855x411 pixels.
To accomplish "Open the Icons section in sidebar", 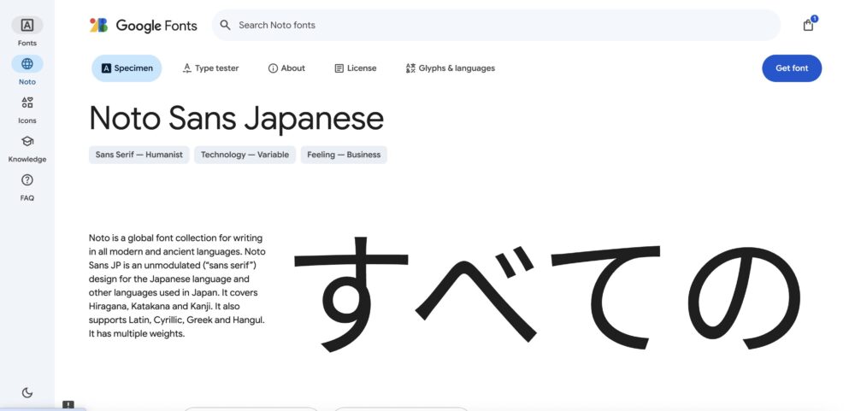I will click(x=27, y=109).
